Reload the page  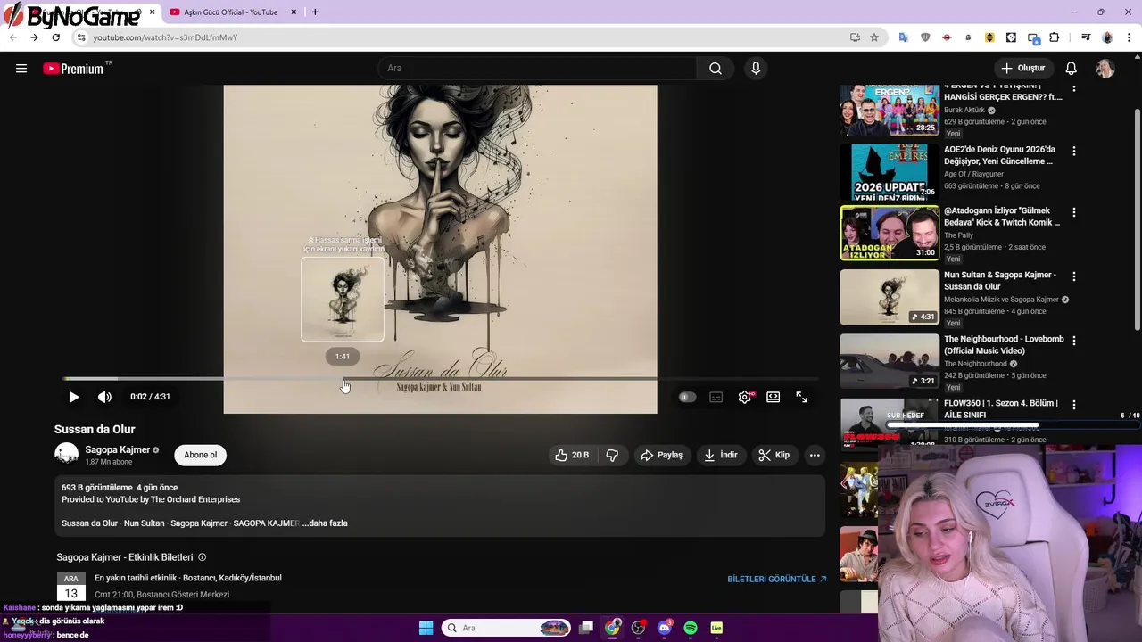pos(55,37)
